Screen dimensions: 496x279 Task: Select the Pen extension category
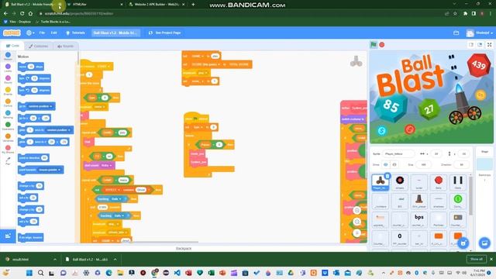pyautogui.click(x=8, y=161)
